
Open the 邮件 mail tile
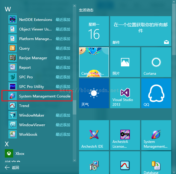click(x=141, y=31)
